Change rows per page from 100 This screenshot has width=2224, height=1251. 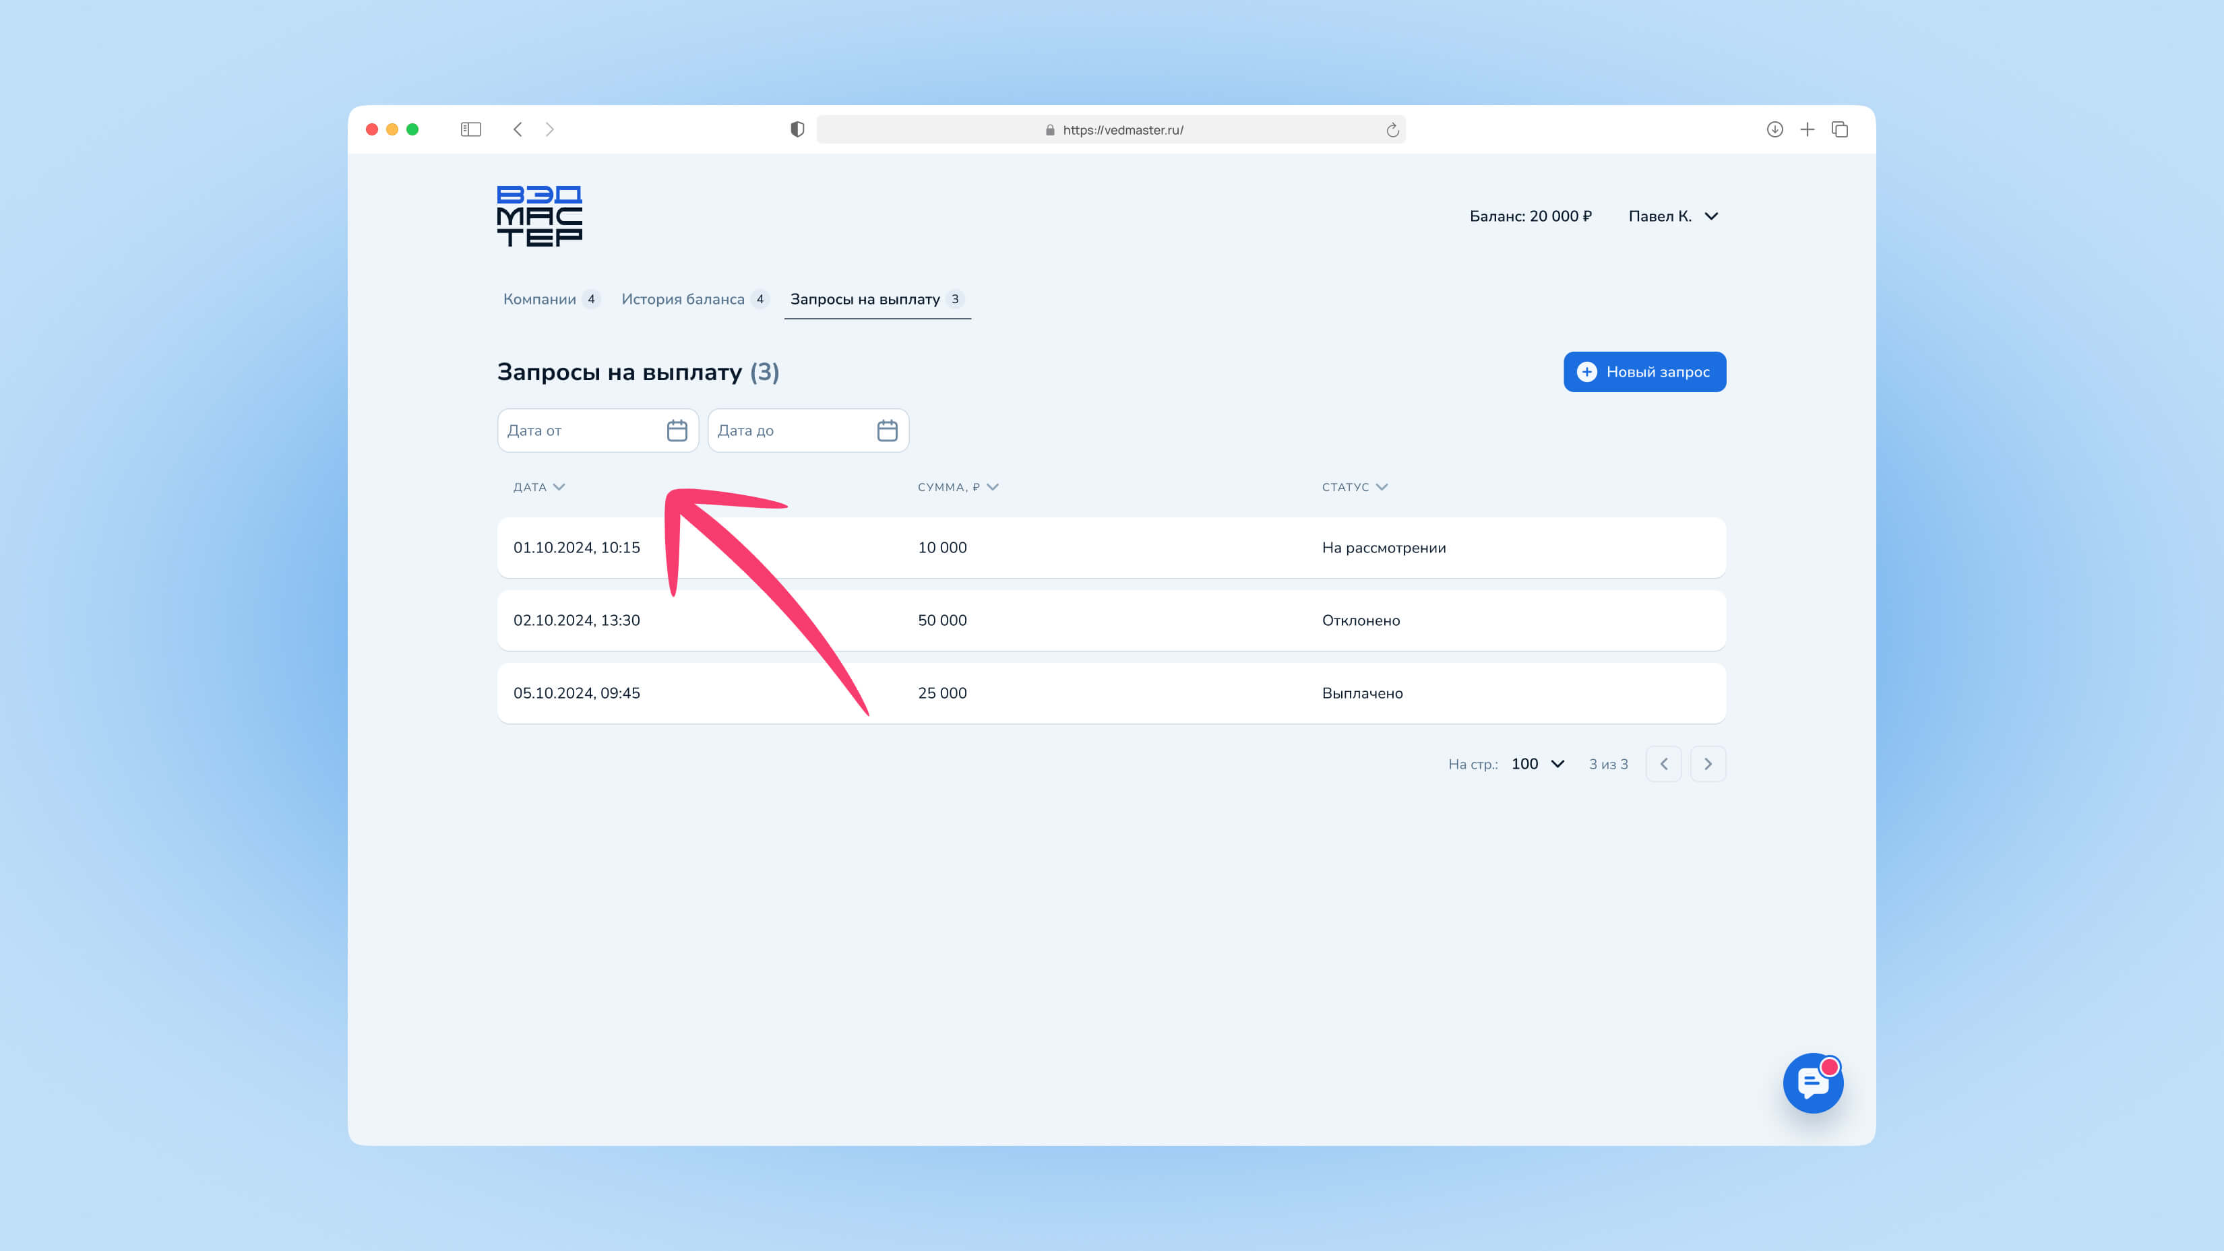[x=1538, y=765]
